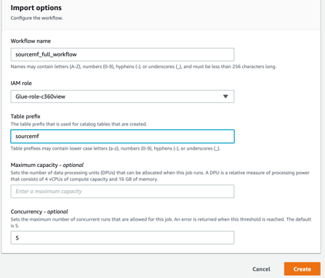The image size is (325, 278).
Task: Click the IAM role dropdown arrow icon
Action: point(225,97)
